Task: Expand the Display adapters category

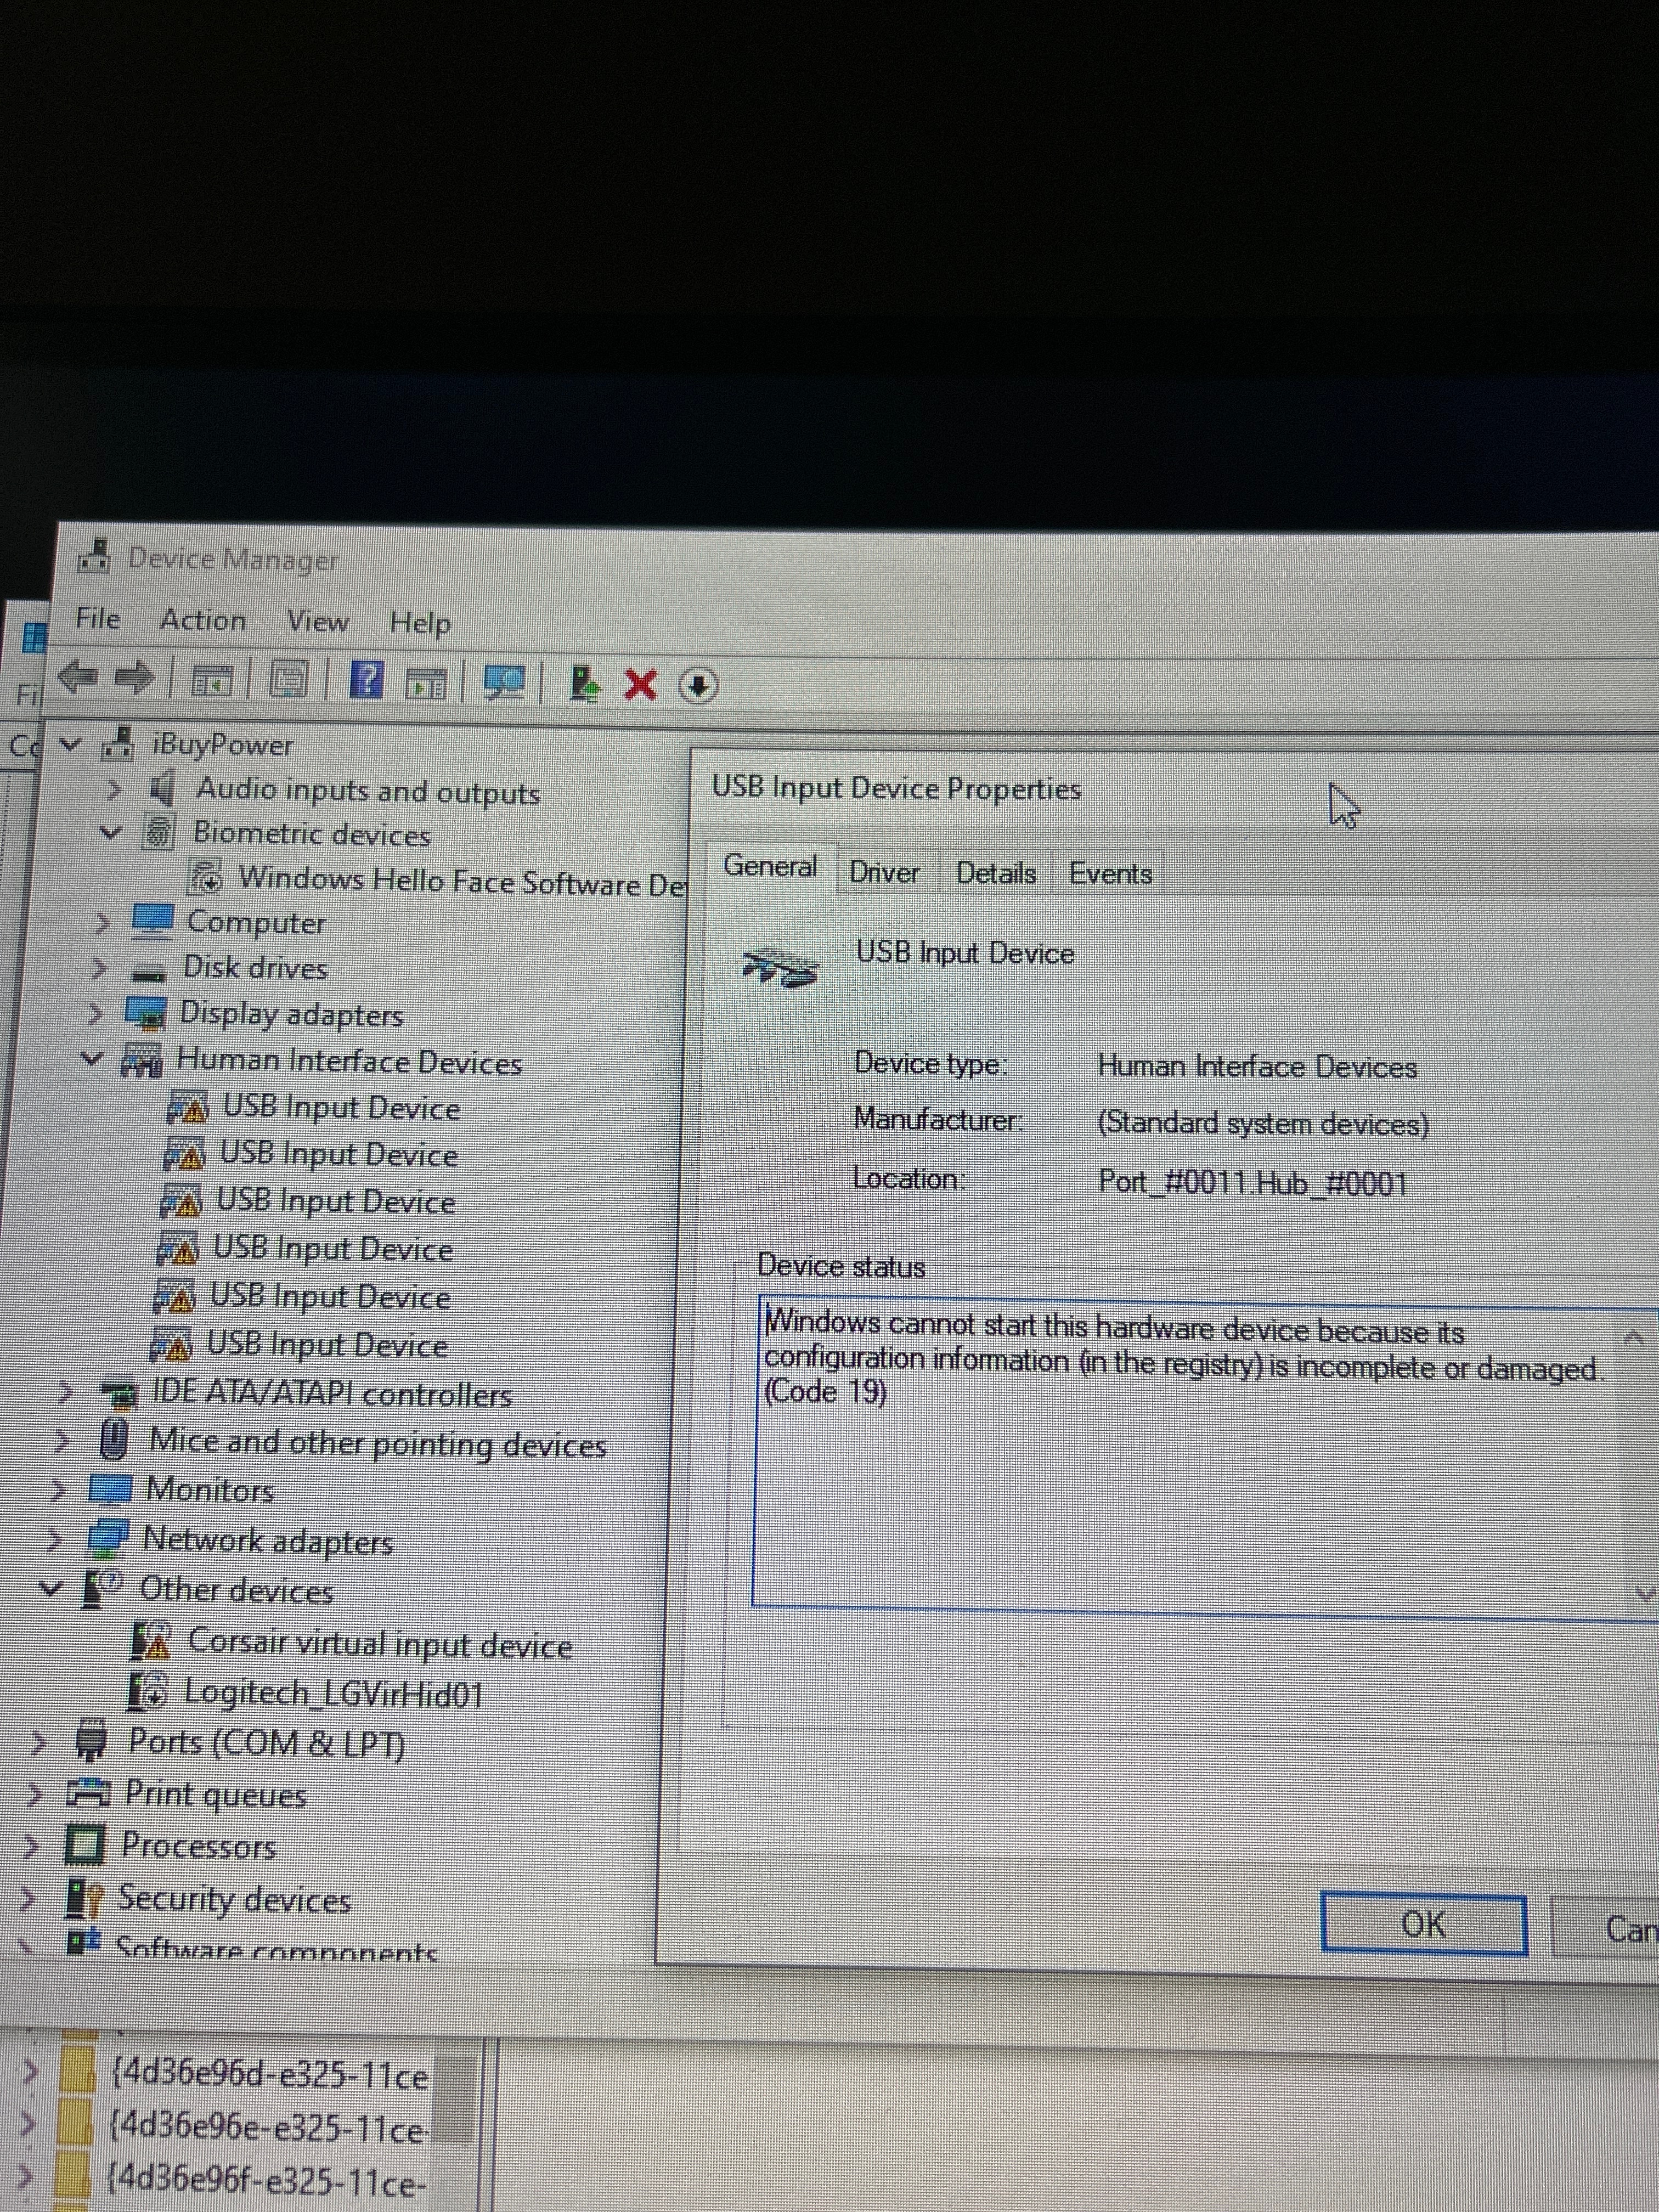Action: coord(96,1013)
